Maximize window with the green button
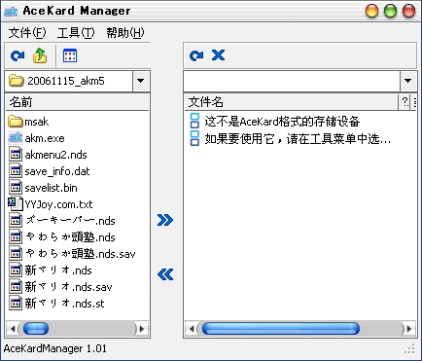 tap(390, 11)
